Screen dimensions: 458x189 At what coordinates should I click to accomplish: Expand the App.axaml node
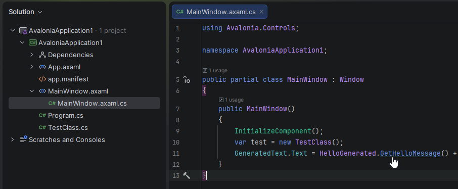(32, 67)
